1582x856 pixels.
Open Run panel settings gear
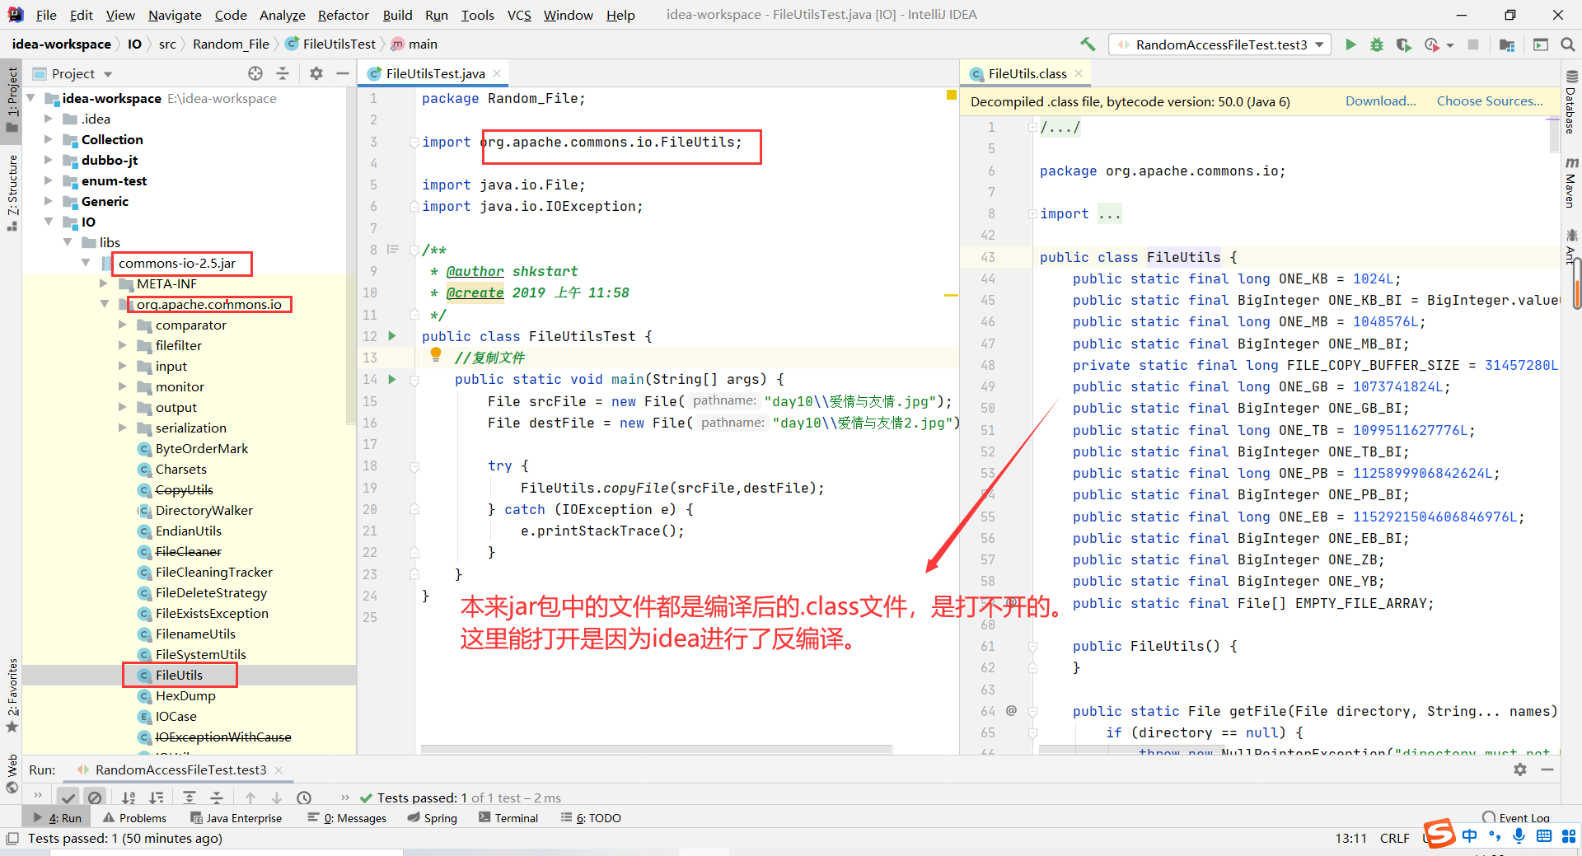coord(1520,769)
